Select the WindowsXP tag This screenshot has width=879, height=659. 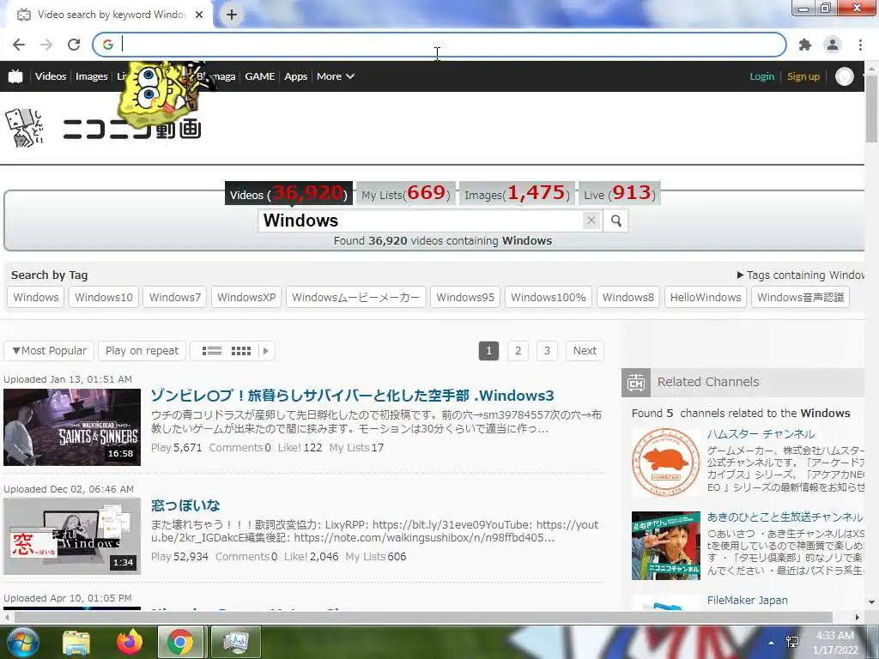click(x=246, y=298)
